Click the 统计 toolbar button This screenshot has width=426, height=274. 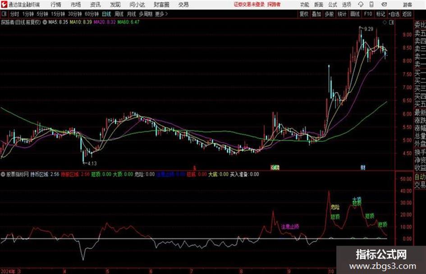[342, 14]
